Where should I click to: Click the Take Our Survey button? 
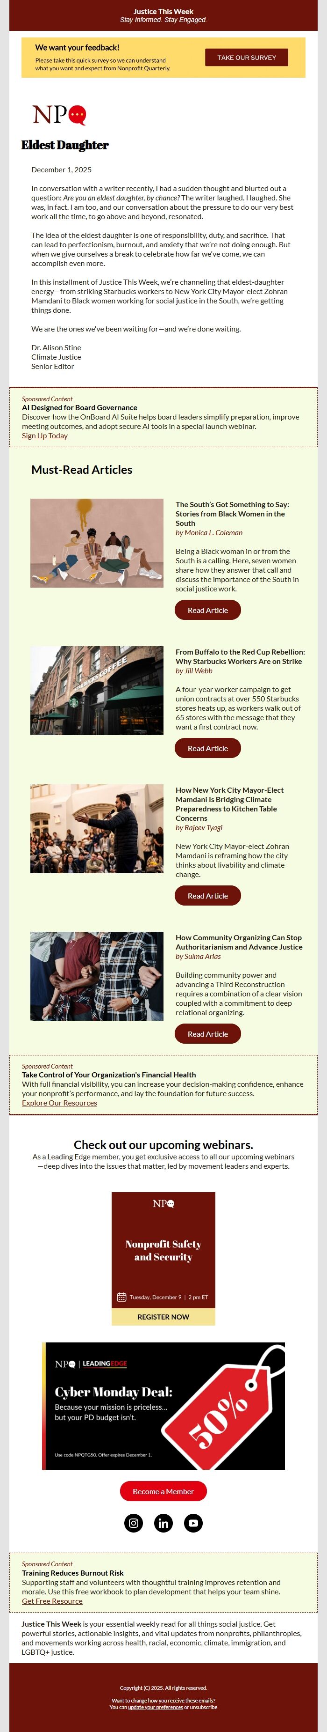pos(247,58)
